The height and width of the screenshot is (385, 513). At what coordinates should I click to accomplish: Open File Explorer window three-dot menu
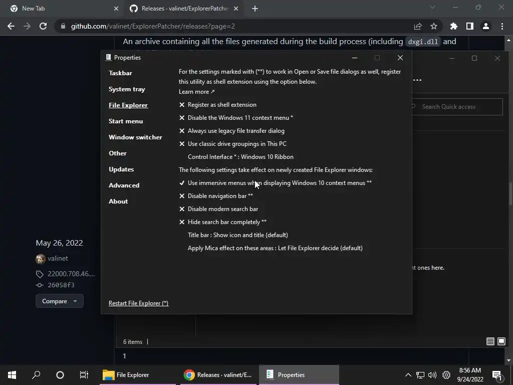point(417,80)
